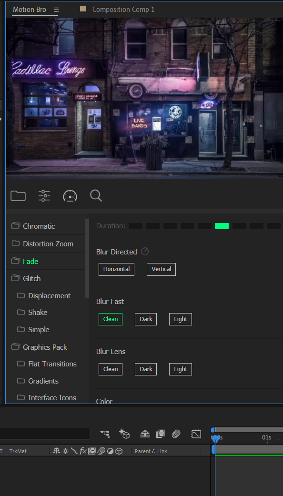Apply the Blur Fast Clean preset
The image size is (283, 496).
(x=111, y=319)
